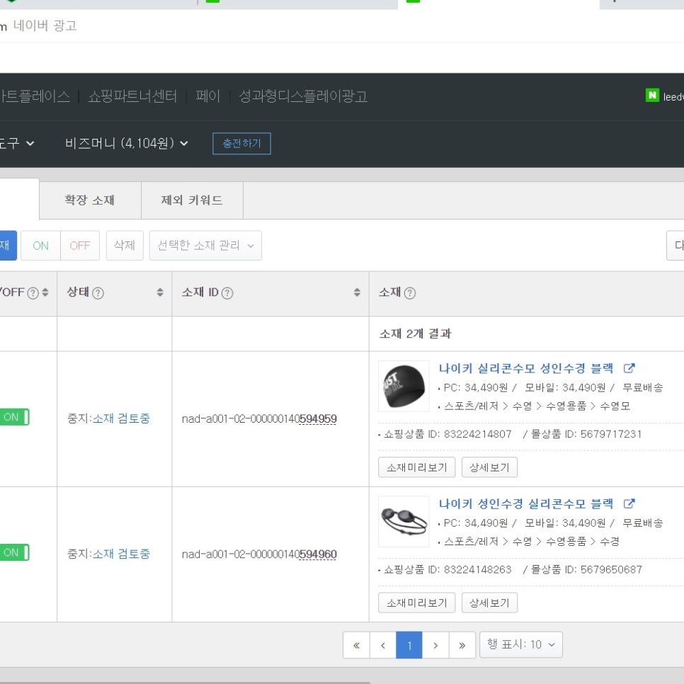The height and width of the screenshot is (684, 684).
Task: Click help icon beside 소재 column header
Action: pos(409,293)
